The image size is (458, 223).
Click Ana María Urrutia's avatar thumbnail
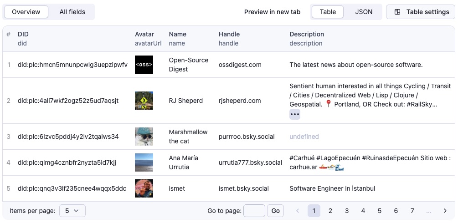pos(144,162)
